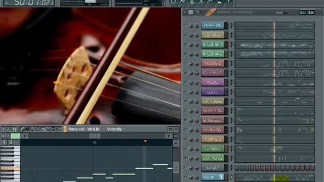Click the maximize view icon beside horizontal scrollbar
The width and height of the screenshot is (324, 182).
[176, 136]
